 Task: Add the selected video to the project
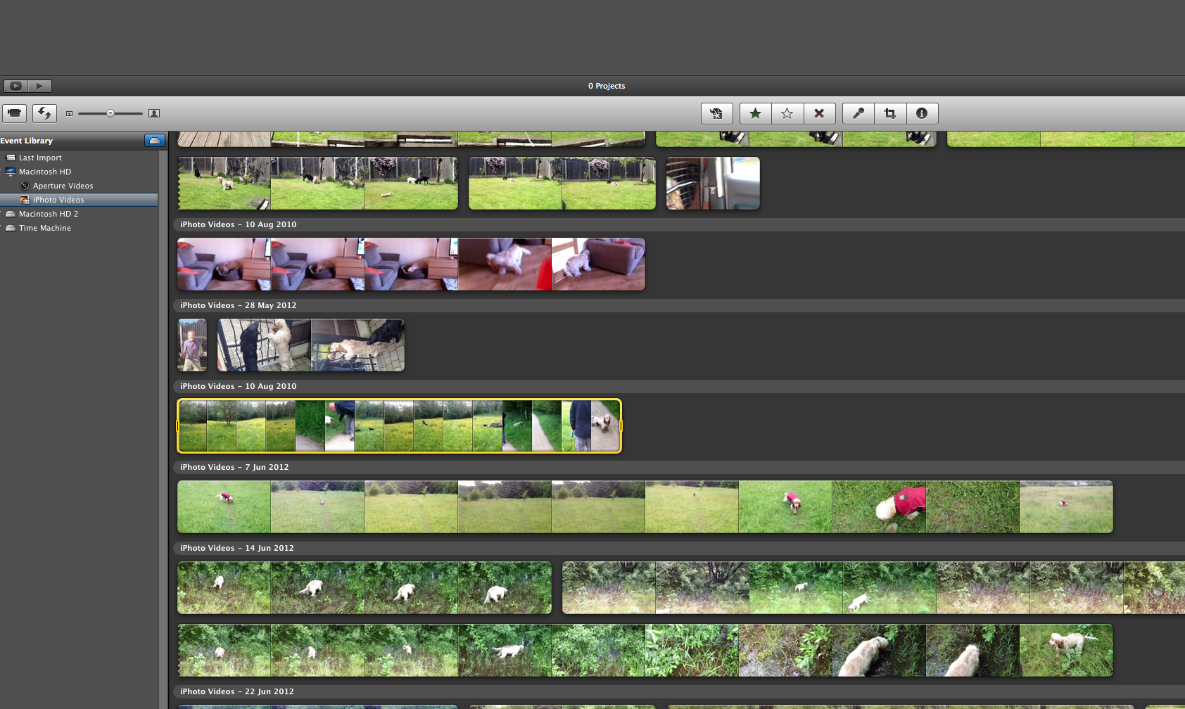(716, 113)
